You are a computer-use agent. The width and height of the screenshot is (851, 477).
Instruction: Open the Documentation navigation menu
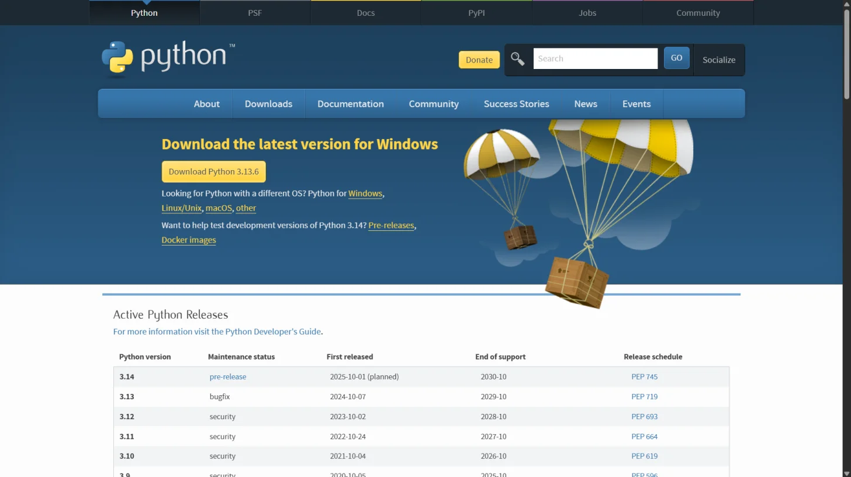point(351,103)
